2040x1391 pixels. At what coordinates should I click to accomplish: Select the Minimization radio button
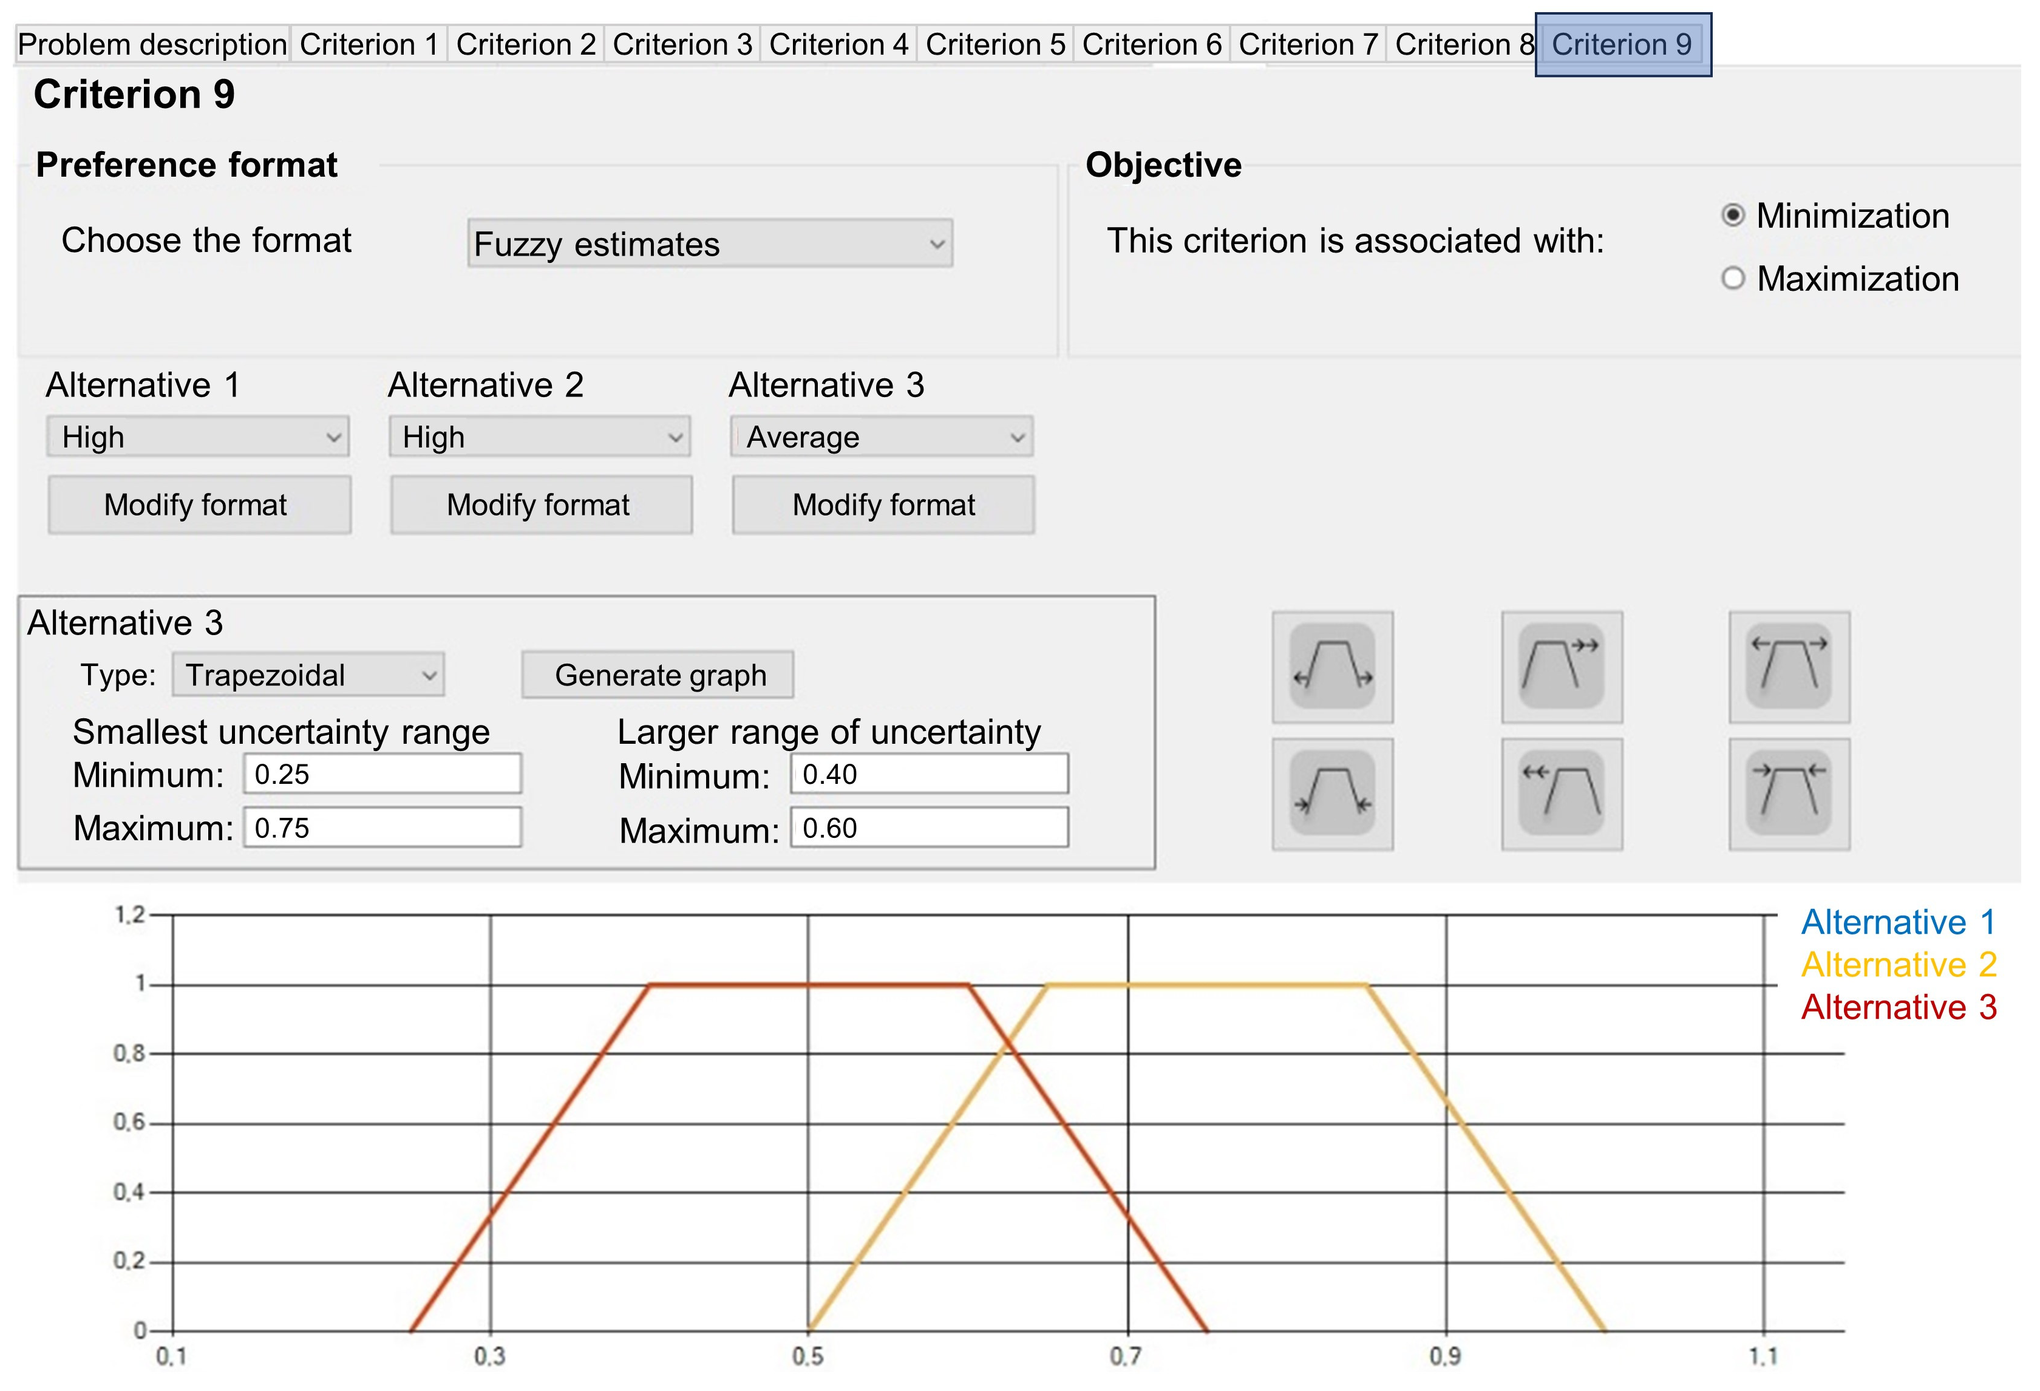click(1732, 216)
